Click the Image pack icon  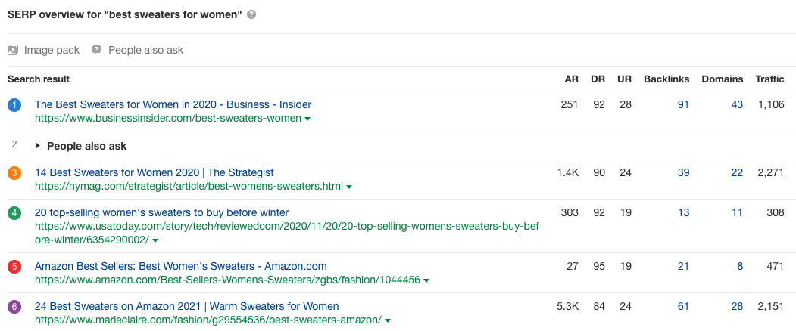click(12, 50)
